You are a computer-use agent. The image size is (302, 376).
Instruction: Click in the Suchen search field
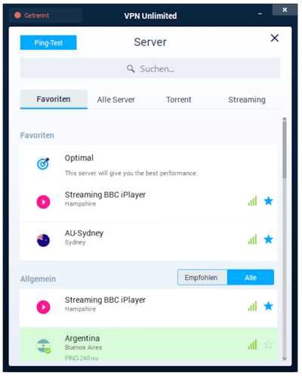tap(150, 68)
